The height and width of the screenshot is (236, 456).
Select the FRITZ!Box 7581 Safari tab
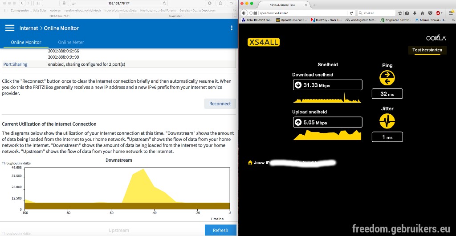click(60, 16)
